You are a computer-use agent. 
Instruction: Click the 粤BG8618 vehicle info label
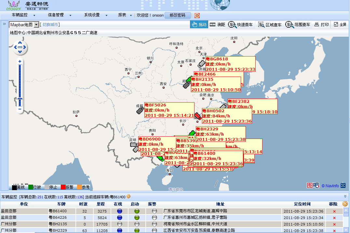point(230,64)
